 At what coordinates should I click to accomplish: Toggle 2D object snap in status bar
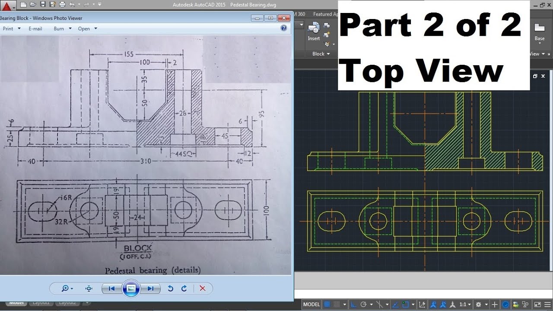(x=406, y=305)
